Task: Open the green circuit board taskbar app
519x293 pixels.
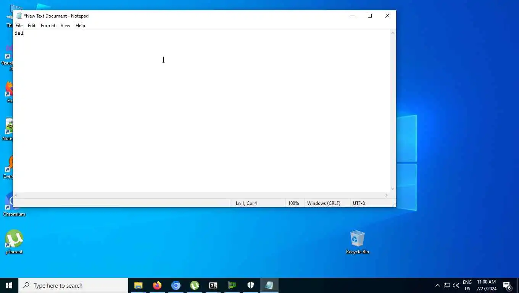Action: click(232, 285)
